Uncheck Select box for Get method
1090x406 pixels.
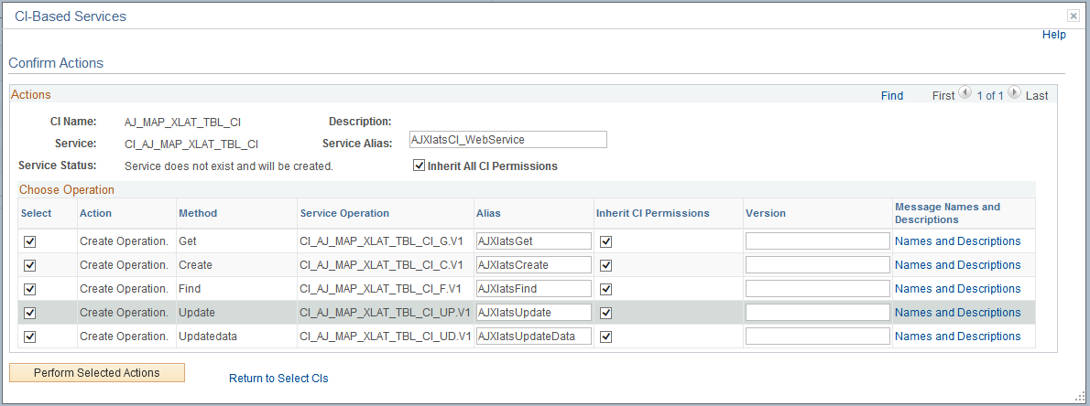click(29, 241)
